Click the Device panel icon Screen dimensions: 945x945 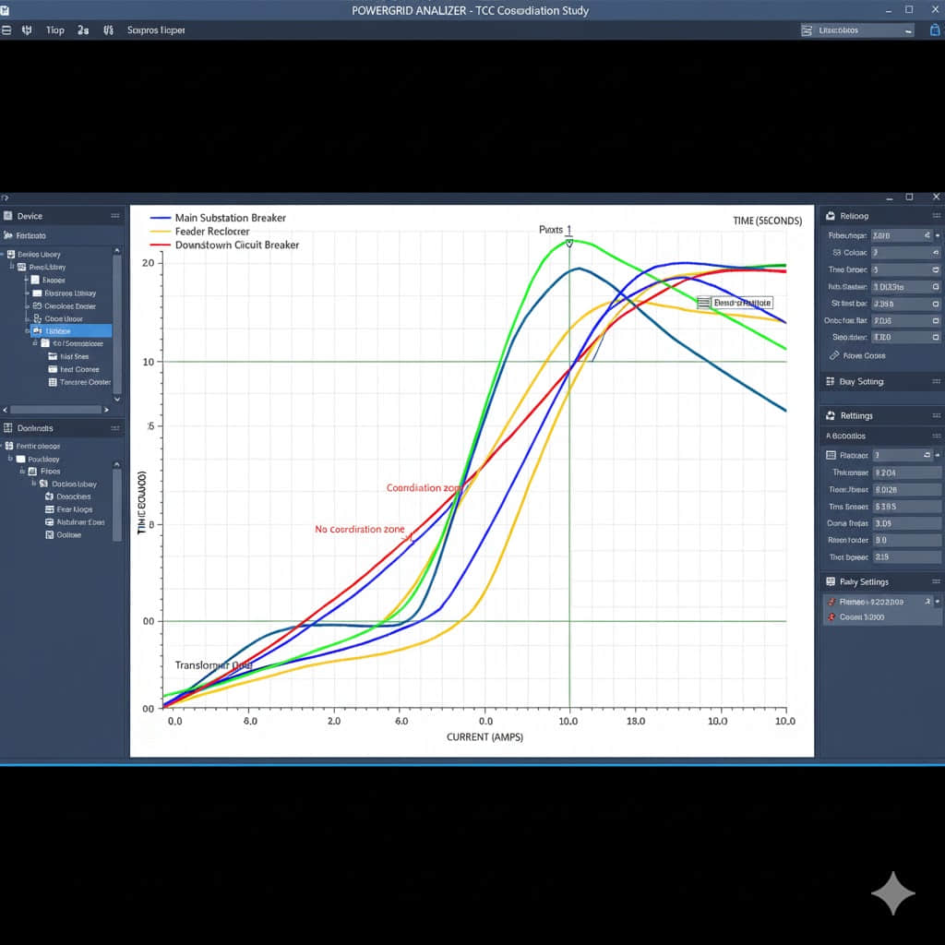click(8, 215)
